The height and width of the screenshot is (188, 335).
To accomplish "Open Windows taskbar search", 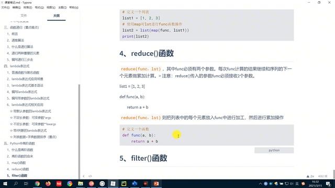I will click(16, 183).
